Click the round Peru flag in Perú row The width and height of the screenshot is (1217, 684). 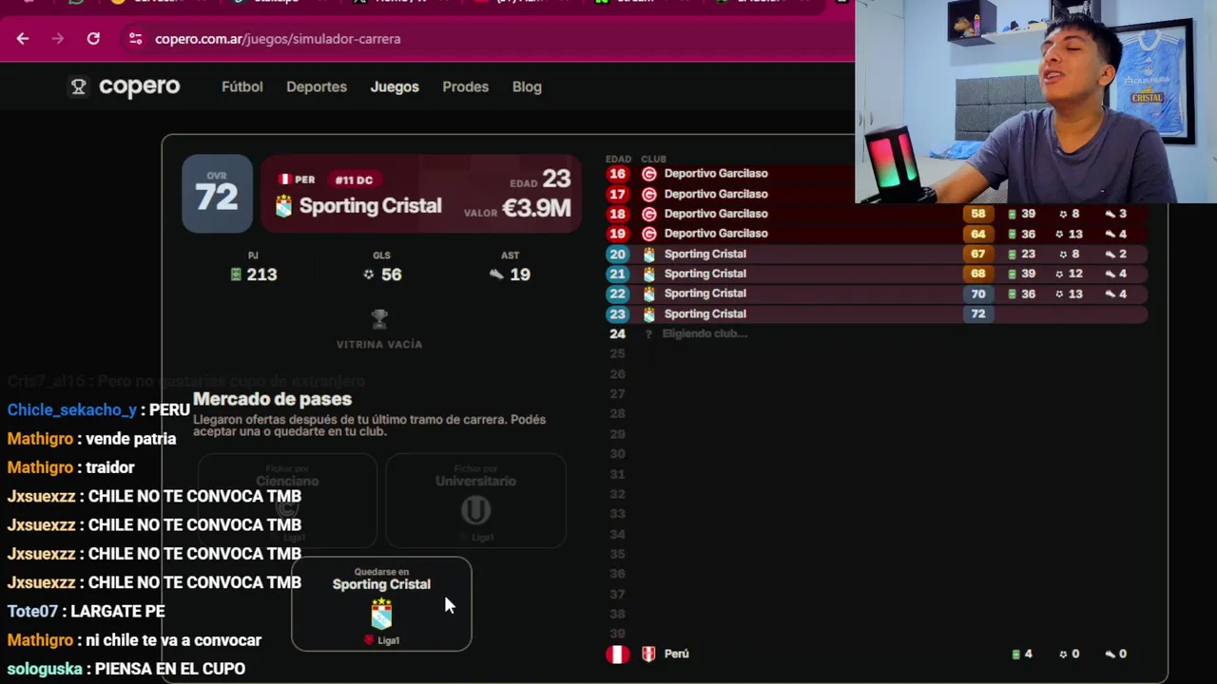pos(617,655)
